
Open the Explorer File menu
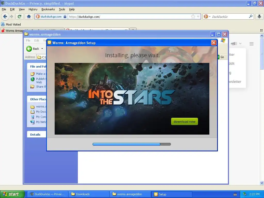click(x=28, y=40)
